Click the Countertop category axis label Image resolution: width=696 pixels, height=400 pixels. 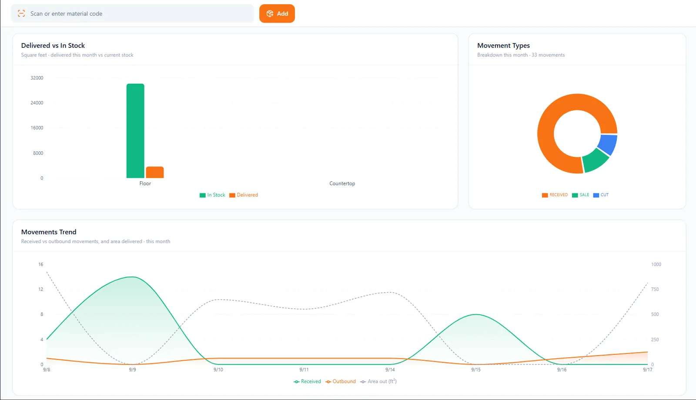[342, 183]
